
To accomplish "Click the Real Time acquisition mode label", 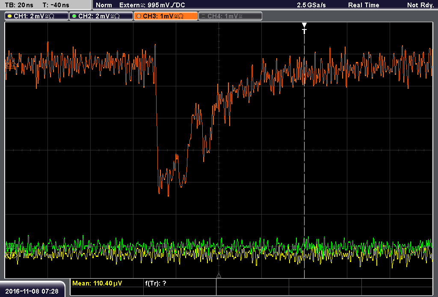I will click(x=364, y=5).
